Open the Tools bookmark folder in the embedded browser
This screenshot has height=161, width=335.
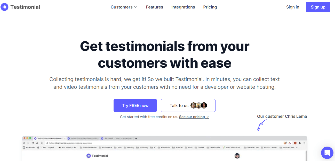(119, 148)
